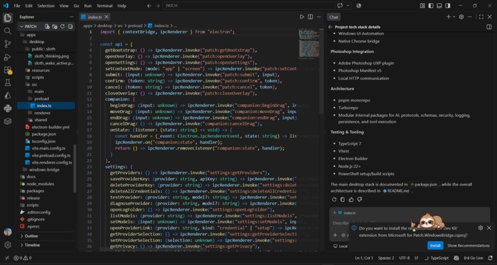Click the PATCH command center search box
The width and height of the screenshot is (497, 265).
tap(249, 6)
